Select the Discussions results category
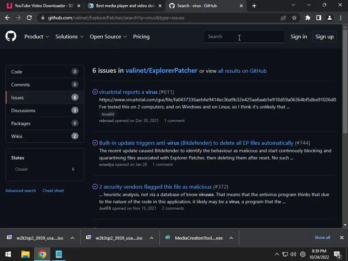This screenshot has width=348, height=261. pyautogui.click(x=45, y=110)
